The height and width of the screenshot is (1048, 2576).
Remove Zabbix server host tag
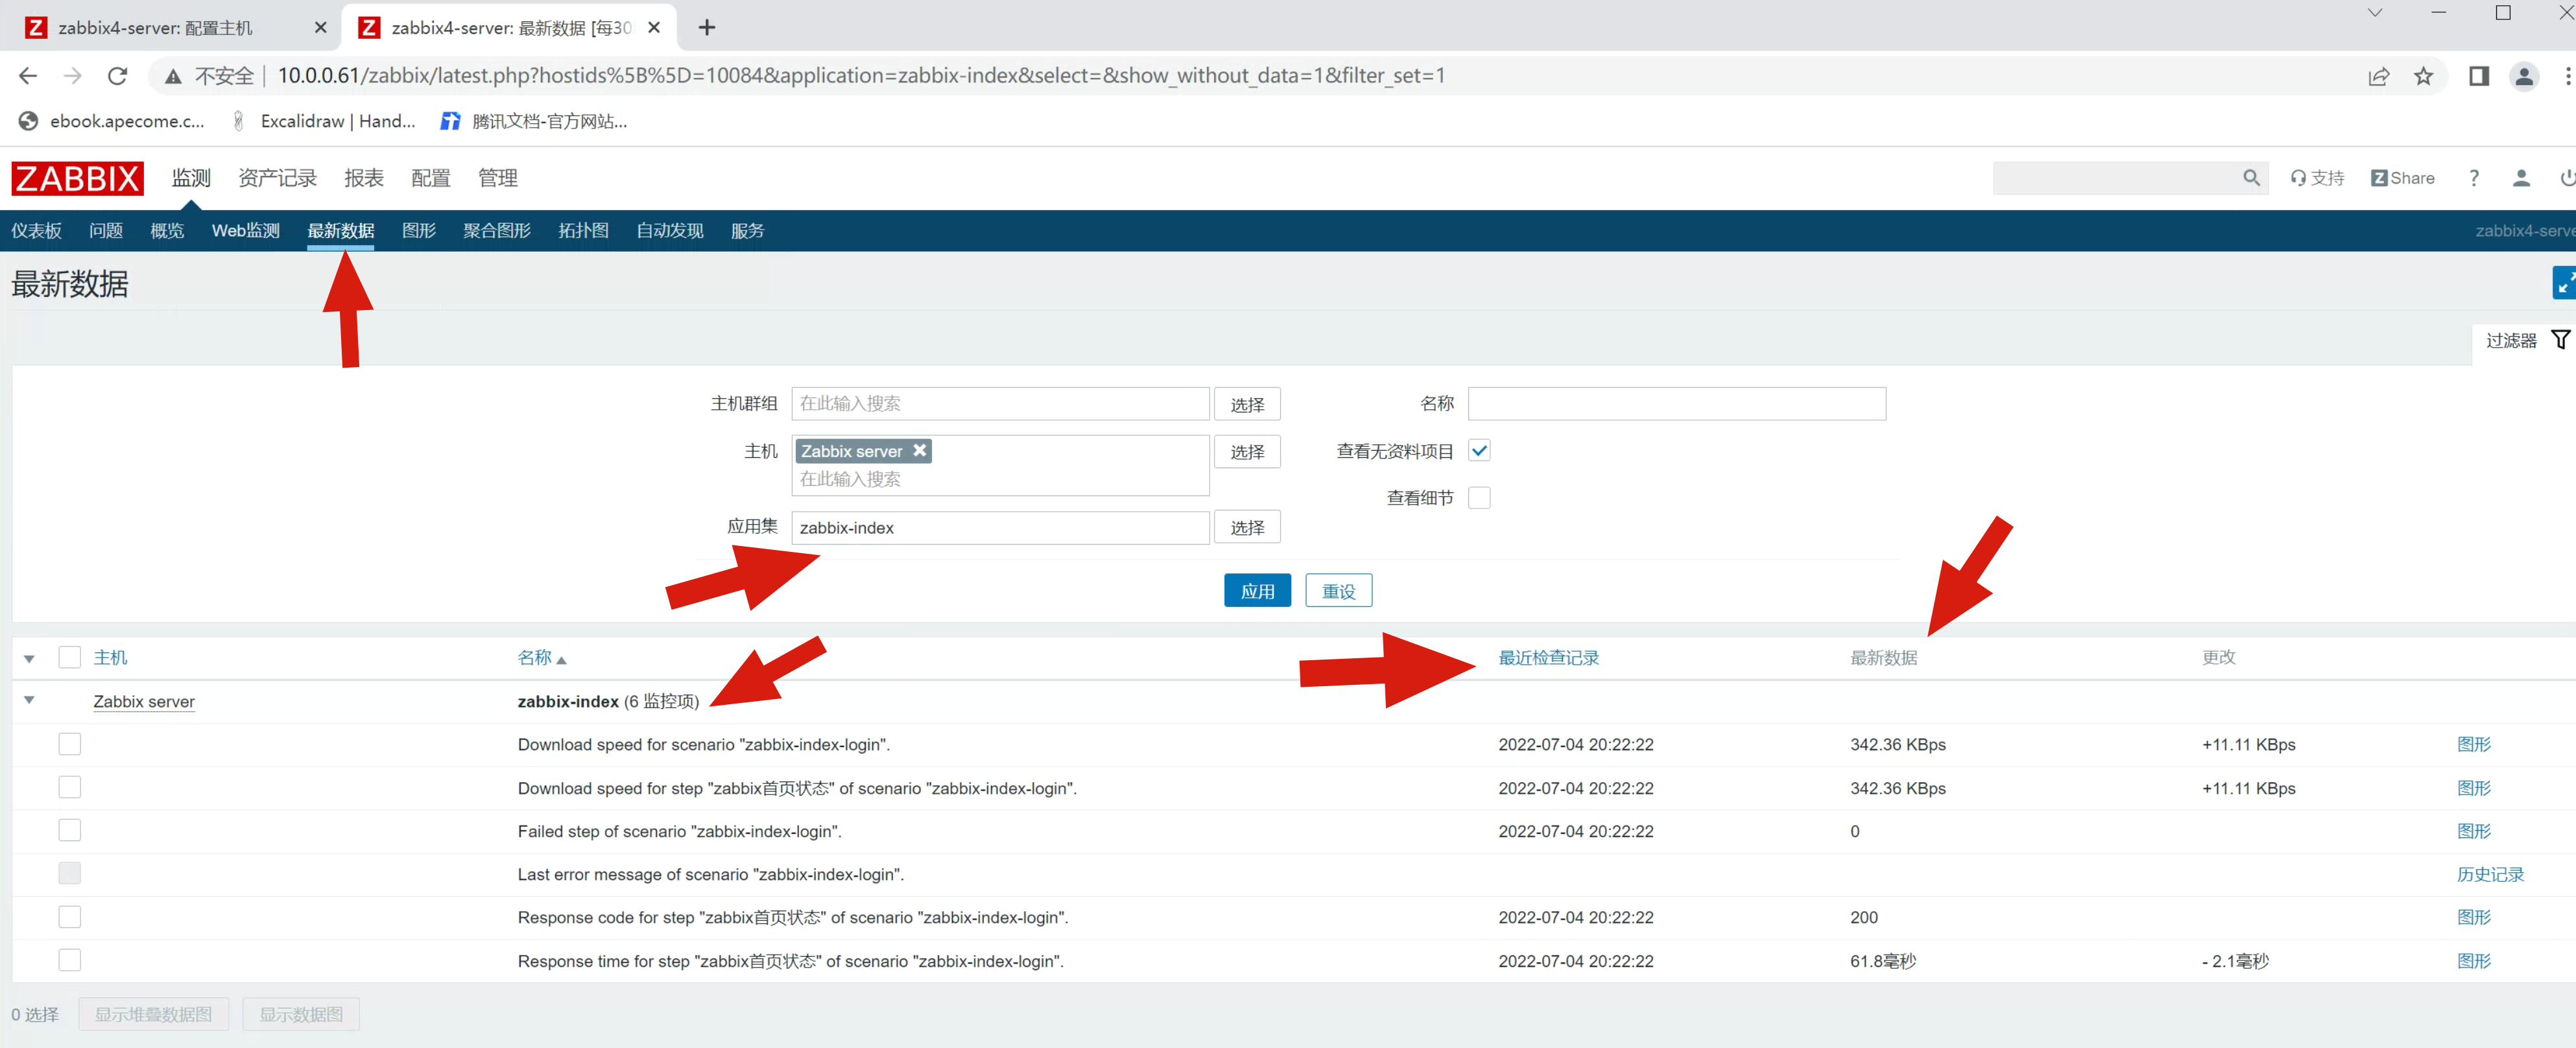pos(919,450)
